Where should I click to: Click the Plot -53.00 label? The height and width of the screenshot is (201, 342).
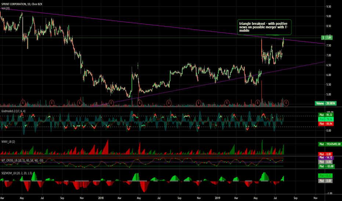click(x=327, y=166)
